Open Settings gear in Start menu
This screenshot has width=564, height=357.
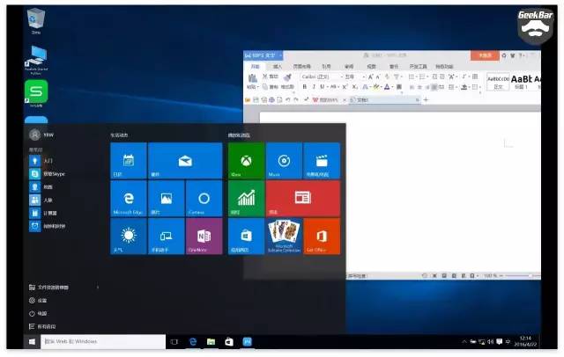tap(38, 301)
